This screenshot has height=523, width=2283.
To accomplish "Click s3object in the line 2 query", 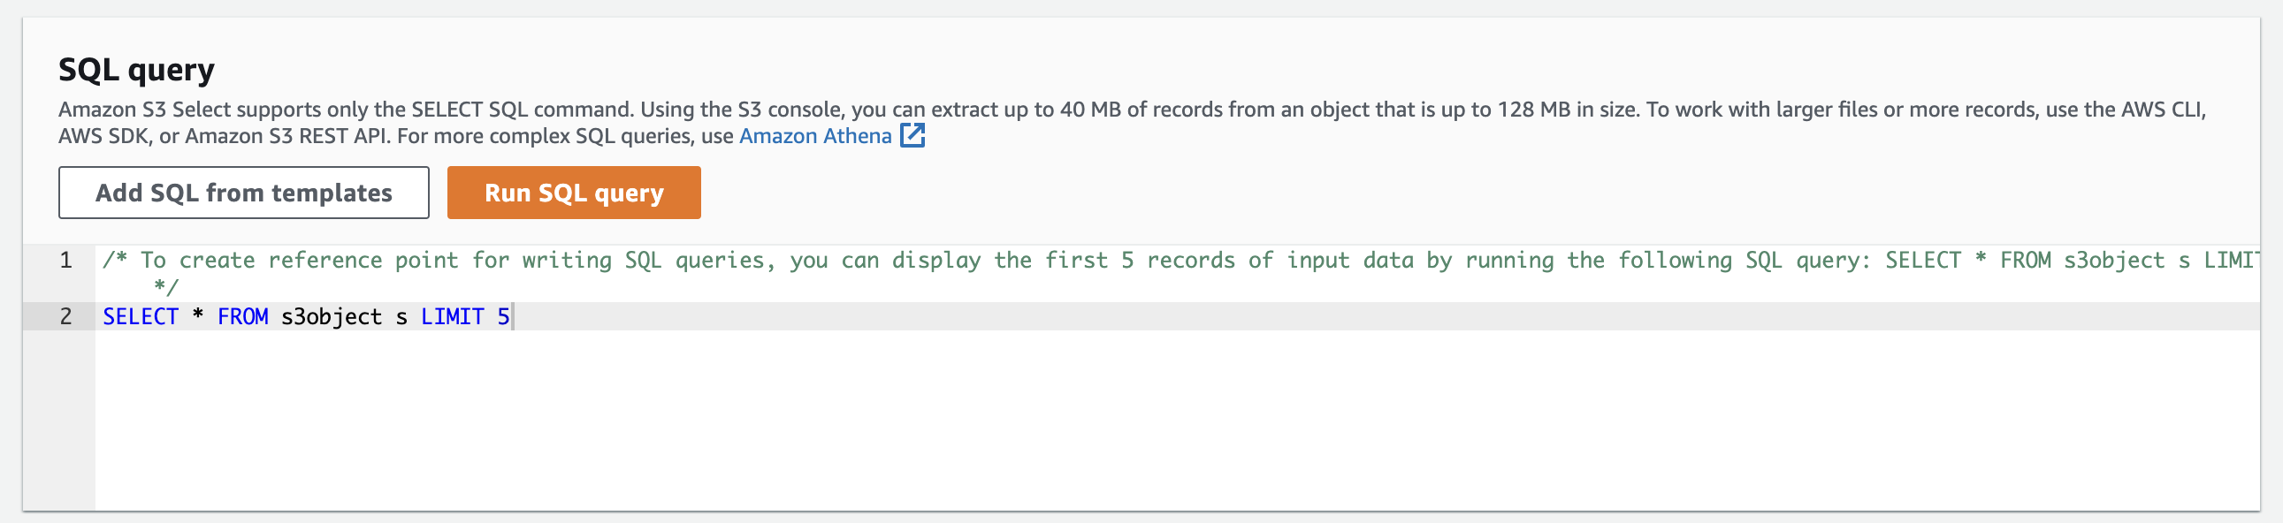I will (x=332, y=317).
